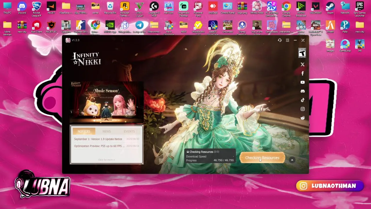This screenshot has width=371, height=209.
Task: Select the Way of the Hunter shortcut
Action: tap(257, 28)
